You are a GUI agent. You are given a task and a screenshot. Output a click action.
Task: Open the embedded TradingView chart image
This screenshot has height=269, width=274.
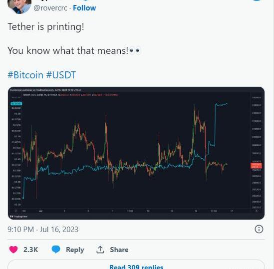pyautogui.click(x=136, y=153)
